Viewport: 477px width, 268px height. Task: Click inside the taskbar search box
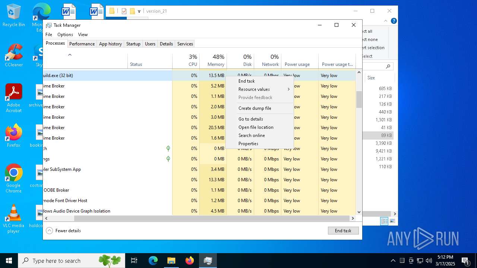coord(72,261)
